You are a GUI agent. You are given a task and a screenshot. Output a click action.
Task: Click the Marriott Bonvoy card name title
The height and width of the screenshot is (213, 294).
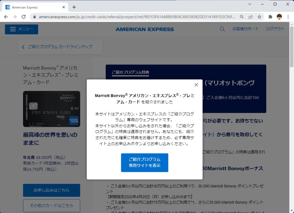tap(51, 75)
